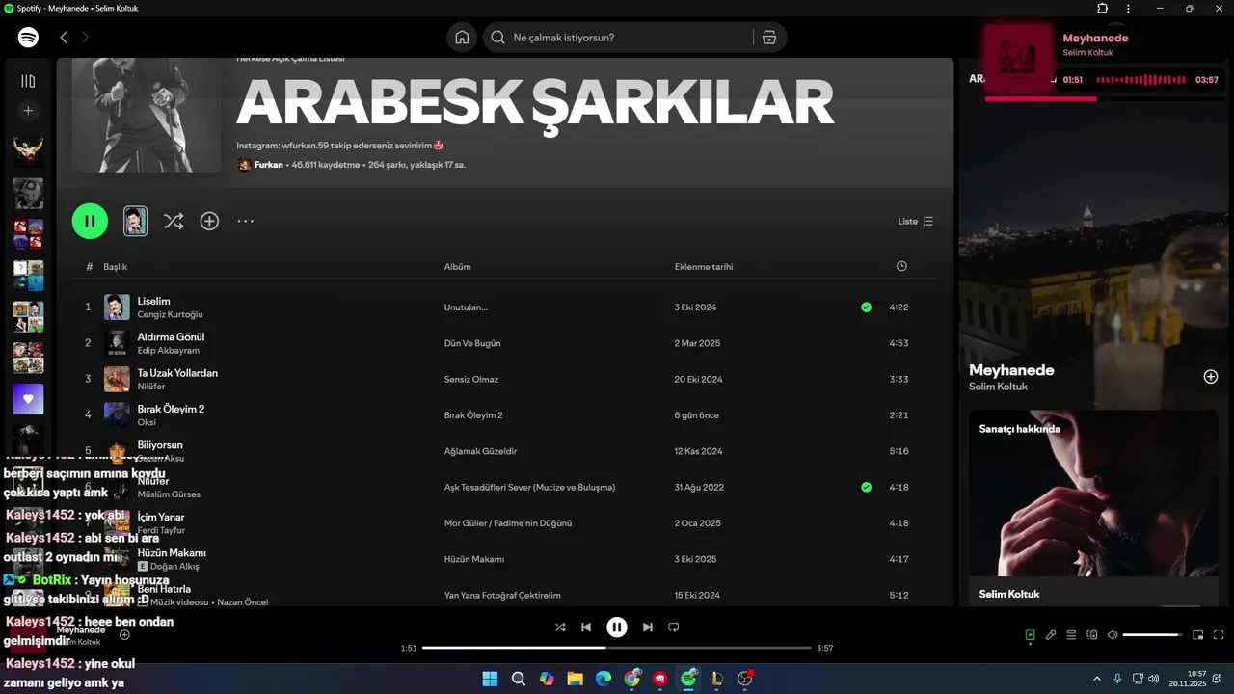Skip to next track

(648, 627)
